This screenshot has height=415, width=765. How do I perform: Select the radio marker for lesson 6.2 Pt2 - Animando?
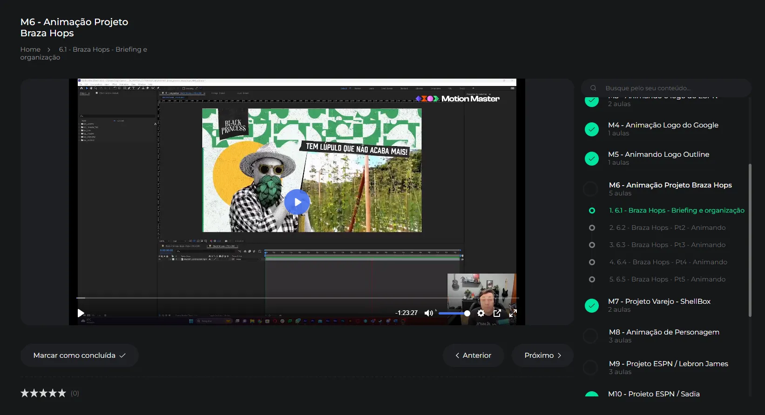[592, 228]
